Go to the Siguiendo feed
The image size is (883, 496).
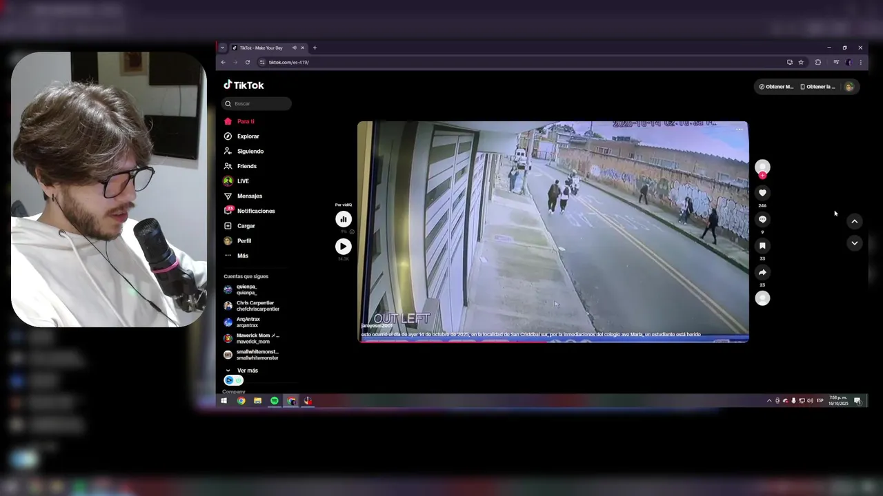pyautogui.click(x=244, y=152)
